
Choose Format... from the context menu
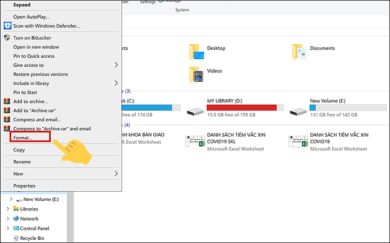pyautogui.click(x=22, y=138)
